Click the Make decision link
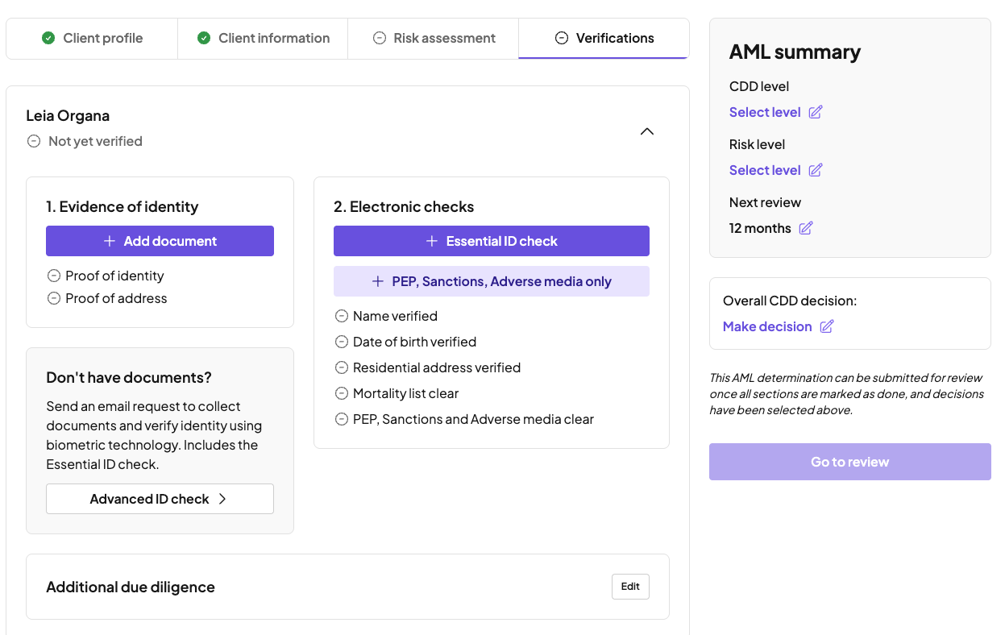Image resolution: width=1005 pixels, height=635 pixels. (x=767, y=327)
